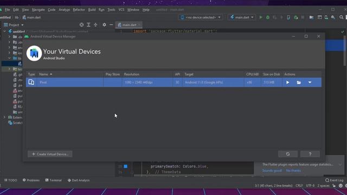Open the View menu
Viewport: 347px width, 195px height.
click(x=25, y=10)
